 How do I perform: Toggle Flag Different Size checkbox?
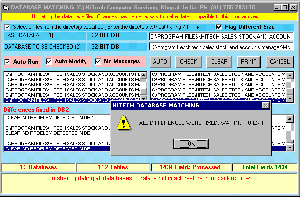point(219,27)
